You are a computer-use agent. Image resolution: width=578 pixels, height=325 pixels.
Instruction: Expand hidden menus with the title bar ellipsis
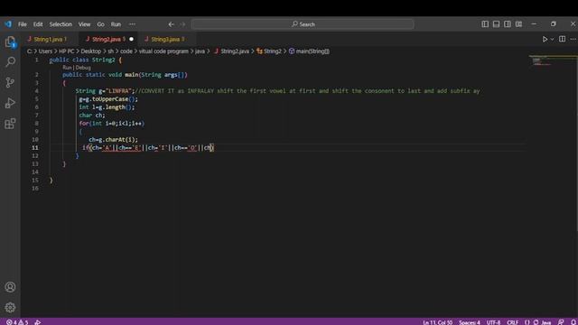[x=132, y=24]
